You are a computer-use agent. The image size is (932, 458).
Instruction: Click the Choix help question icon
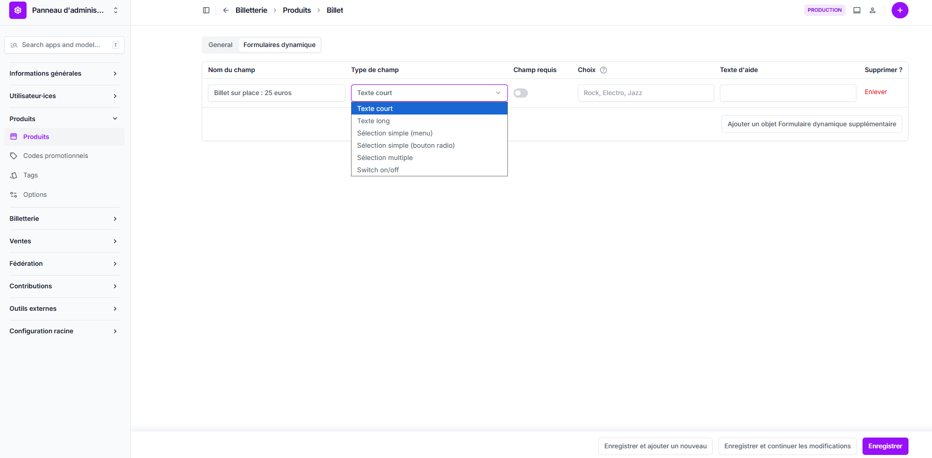(x=603, y=70)
